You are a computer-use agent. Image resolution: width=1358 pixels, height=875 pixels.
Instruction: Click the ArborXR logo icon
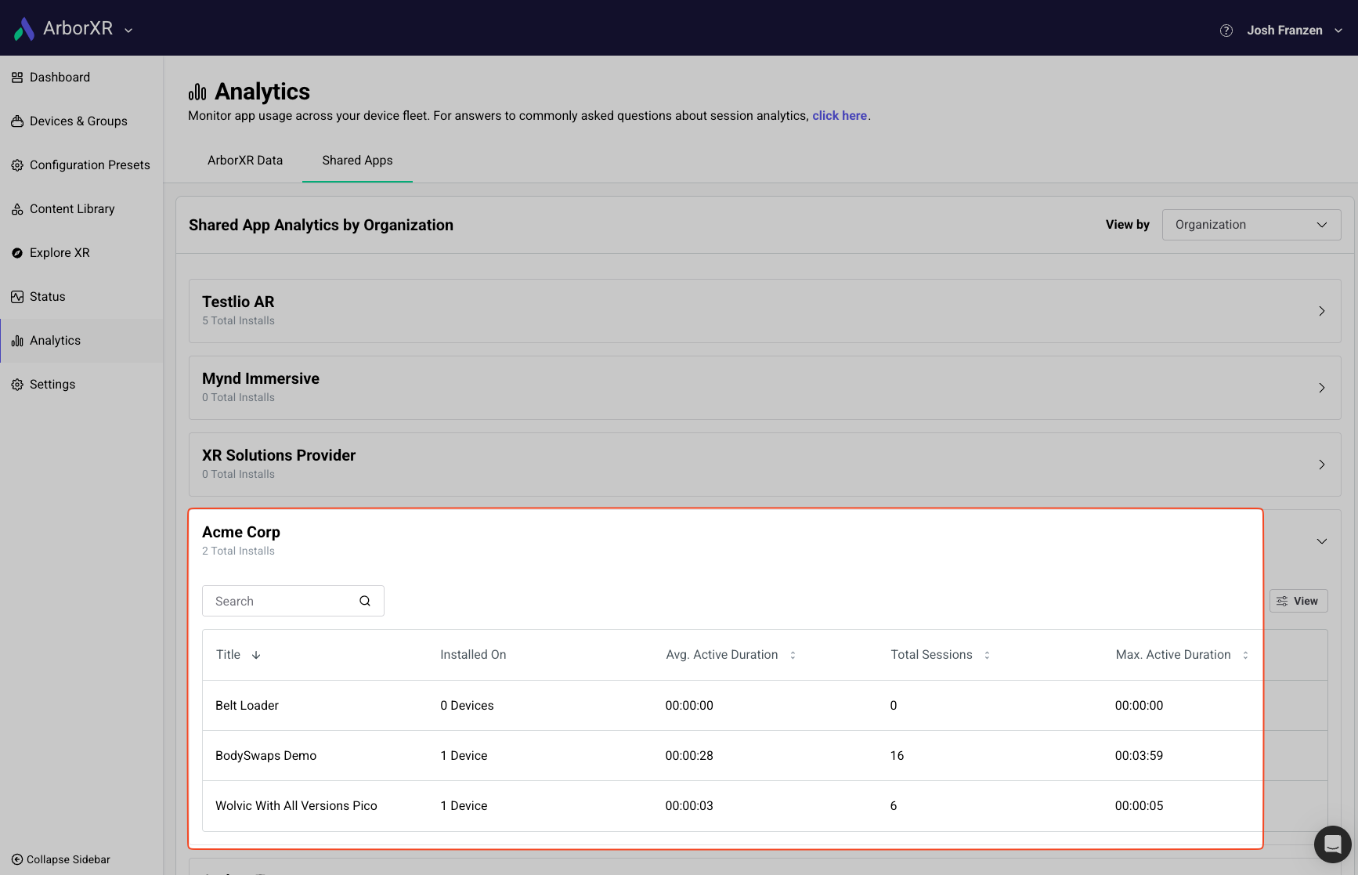(24, 28)
